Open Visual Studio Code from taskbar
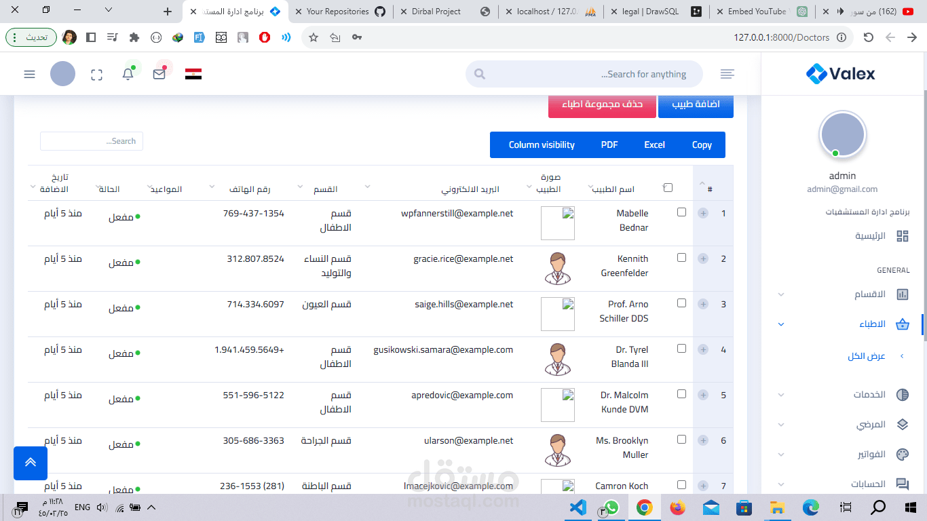The height and width of the screenshot is (521, 927). (578, 507)
